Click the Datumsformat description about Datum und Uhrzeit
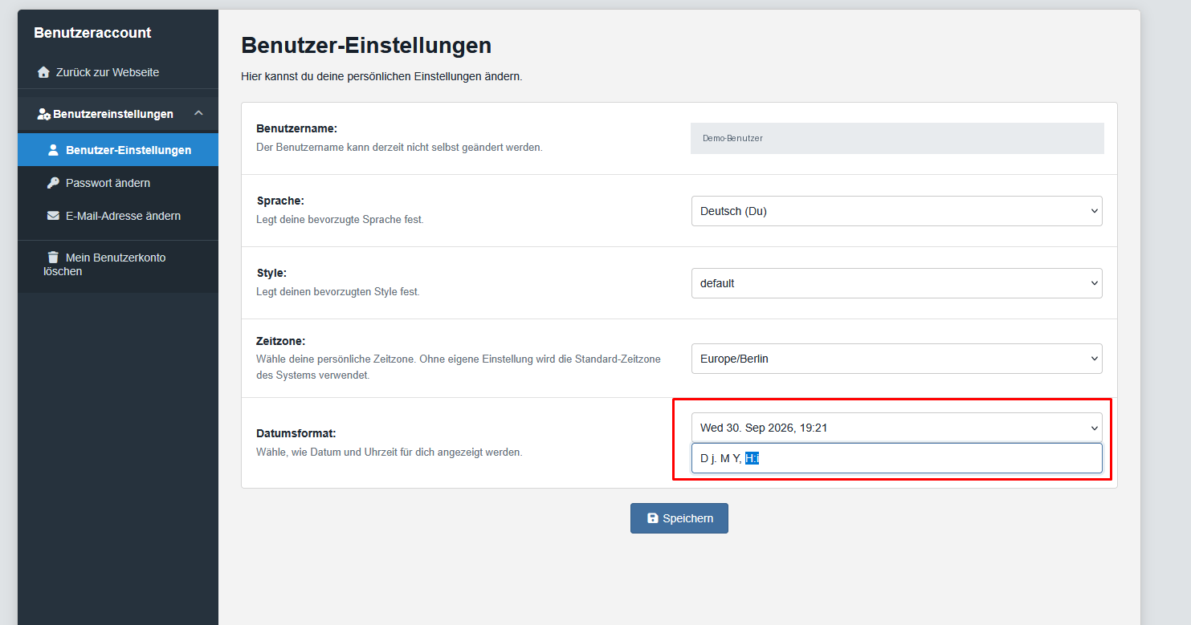 click(x=390, y=452)
